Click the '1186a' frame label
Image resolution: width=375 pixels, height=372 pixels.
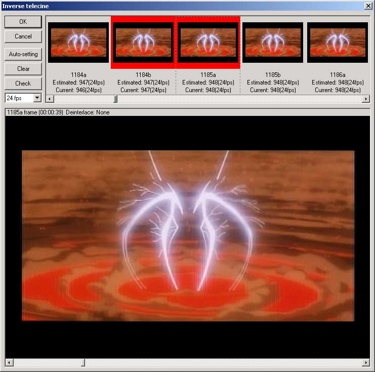tap(338, 74)
